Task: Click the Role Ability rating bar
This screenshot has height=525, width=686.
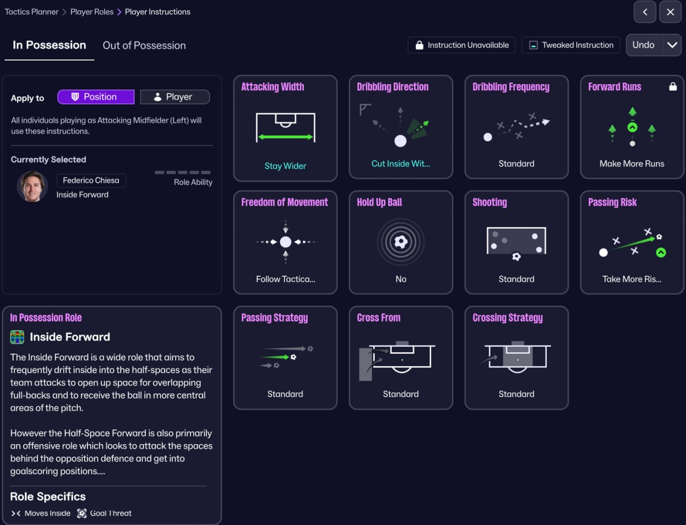Action: 183,172
